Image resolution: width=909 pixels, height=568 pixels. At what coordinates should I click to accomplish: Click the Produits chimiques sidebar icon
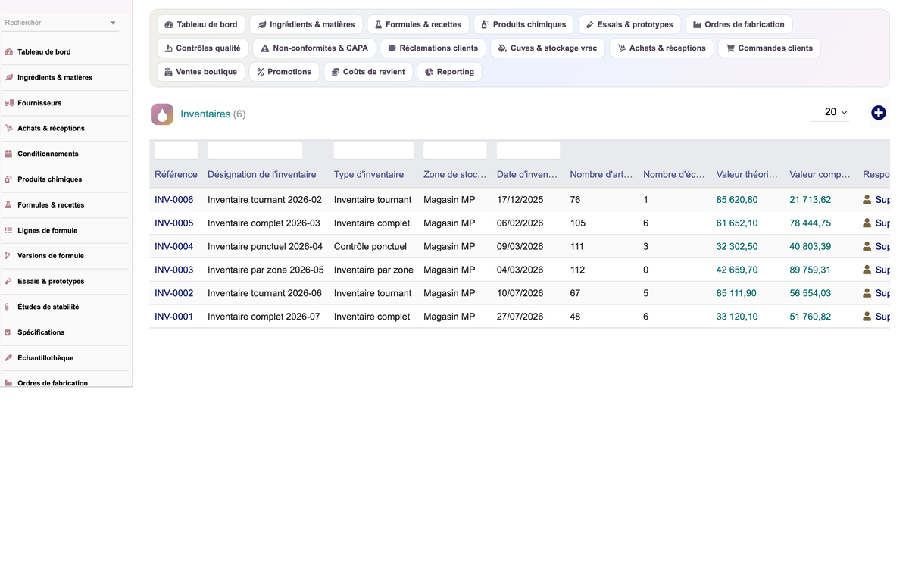coord(9,179)
